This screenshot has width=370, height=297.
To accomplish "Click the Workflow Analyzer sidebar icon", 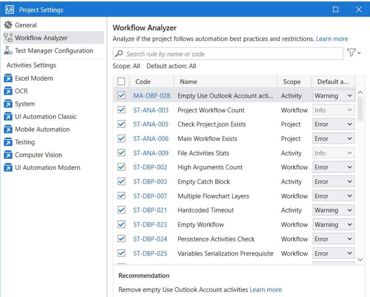I will click(8, 38).
